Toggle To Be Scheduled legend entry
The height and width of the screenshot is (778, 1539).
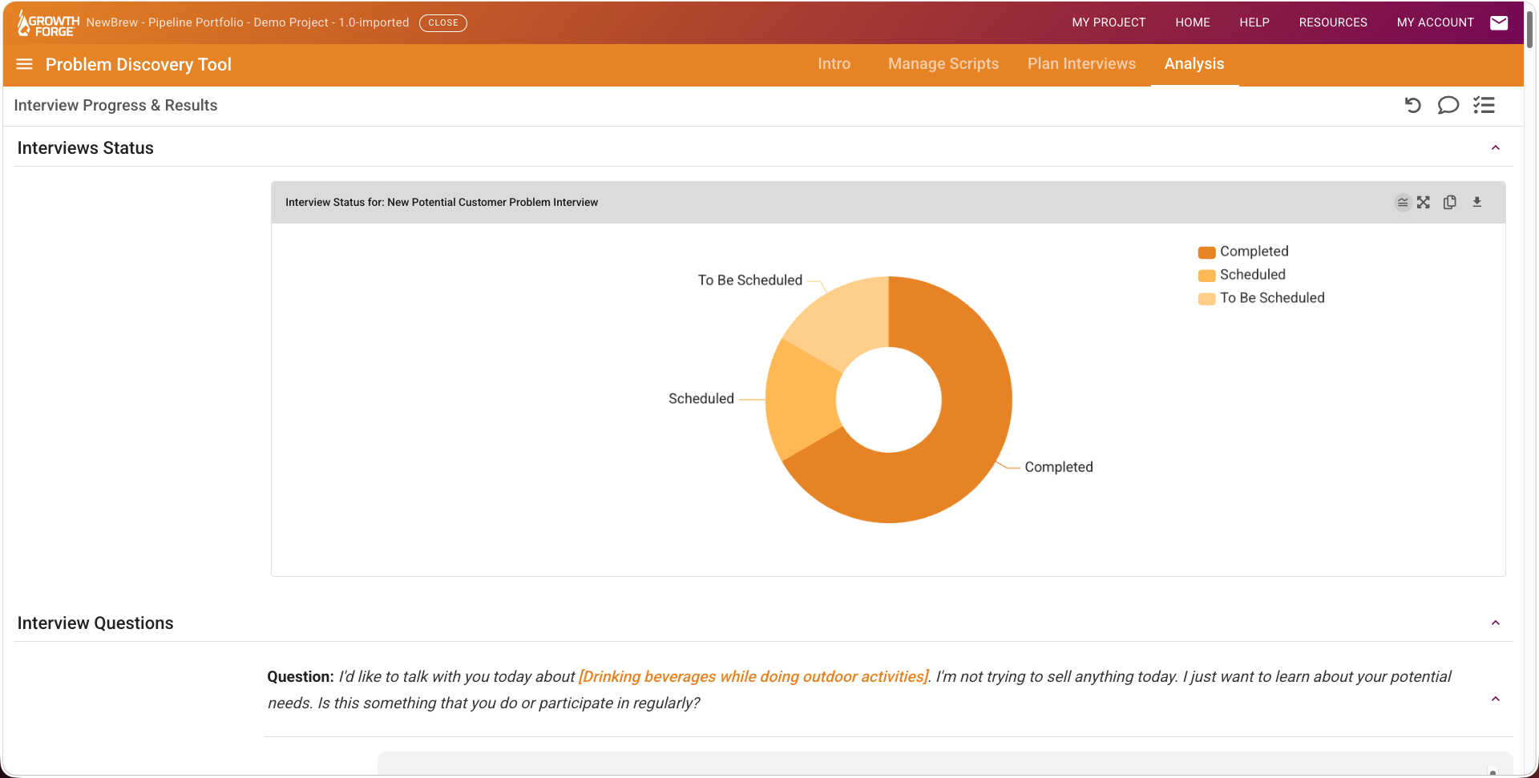coord(1261,298)
